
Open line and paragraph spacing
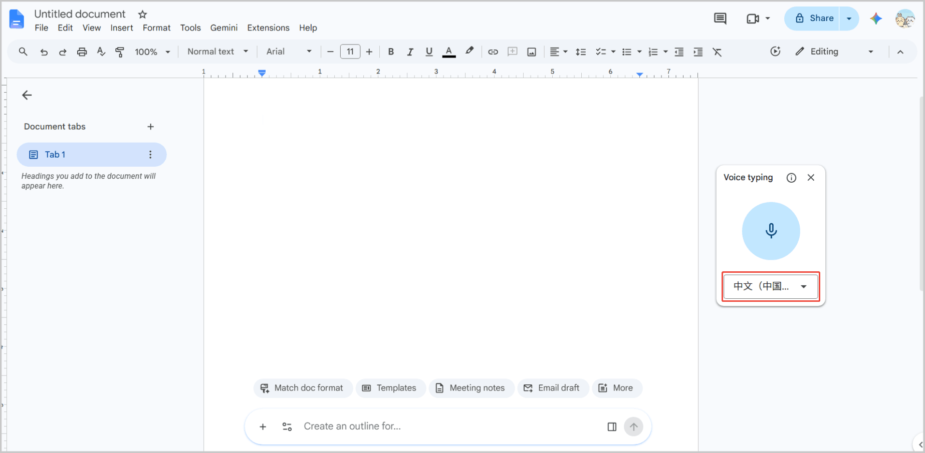coord(581,52)
